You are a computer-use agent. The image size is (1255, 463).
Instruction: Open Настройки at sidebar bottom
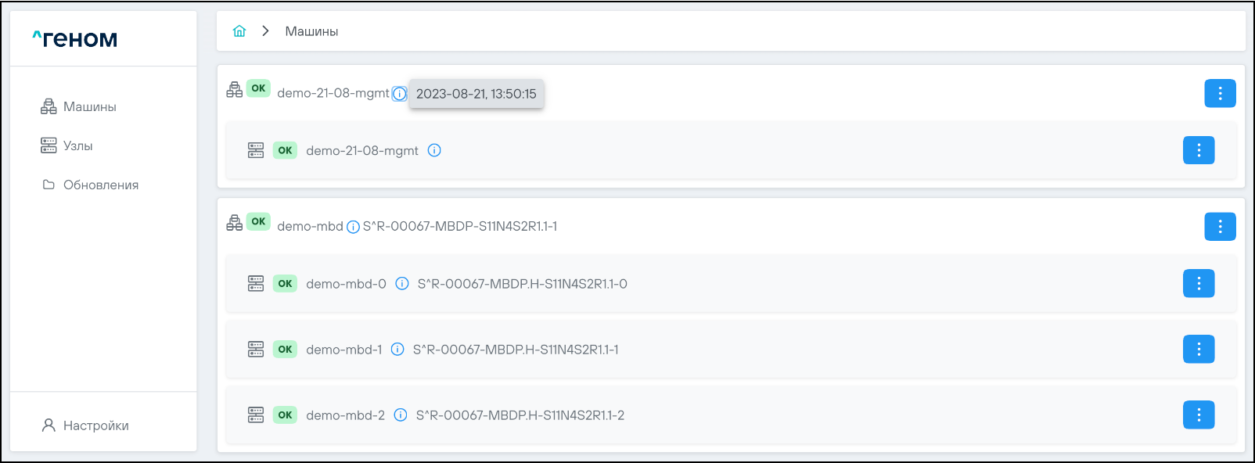[x=95, y=425]
